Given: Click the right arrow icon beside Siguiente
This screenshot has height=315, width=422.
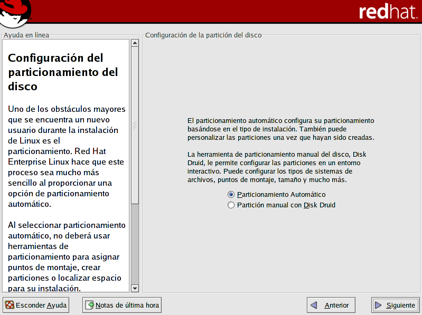Looking at the screenshot, I should [378, 305].
